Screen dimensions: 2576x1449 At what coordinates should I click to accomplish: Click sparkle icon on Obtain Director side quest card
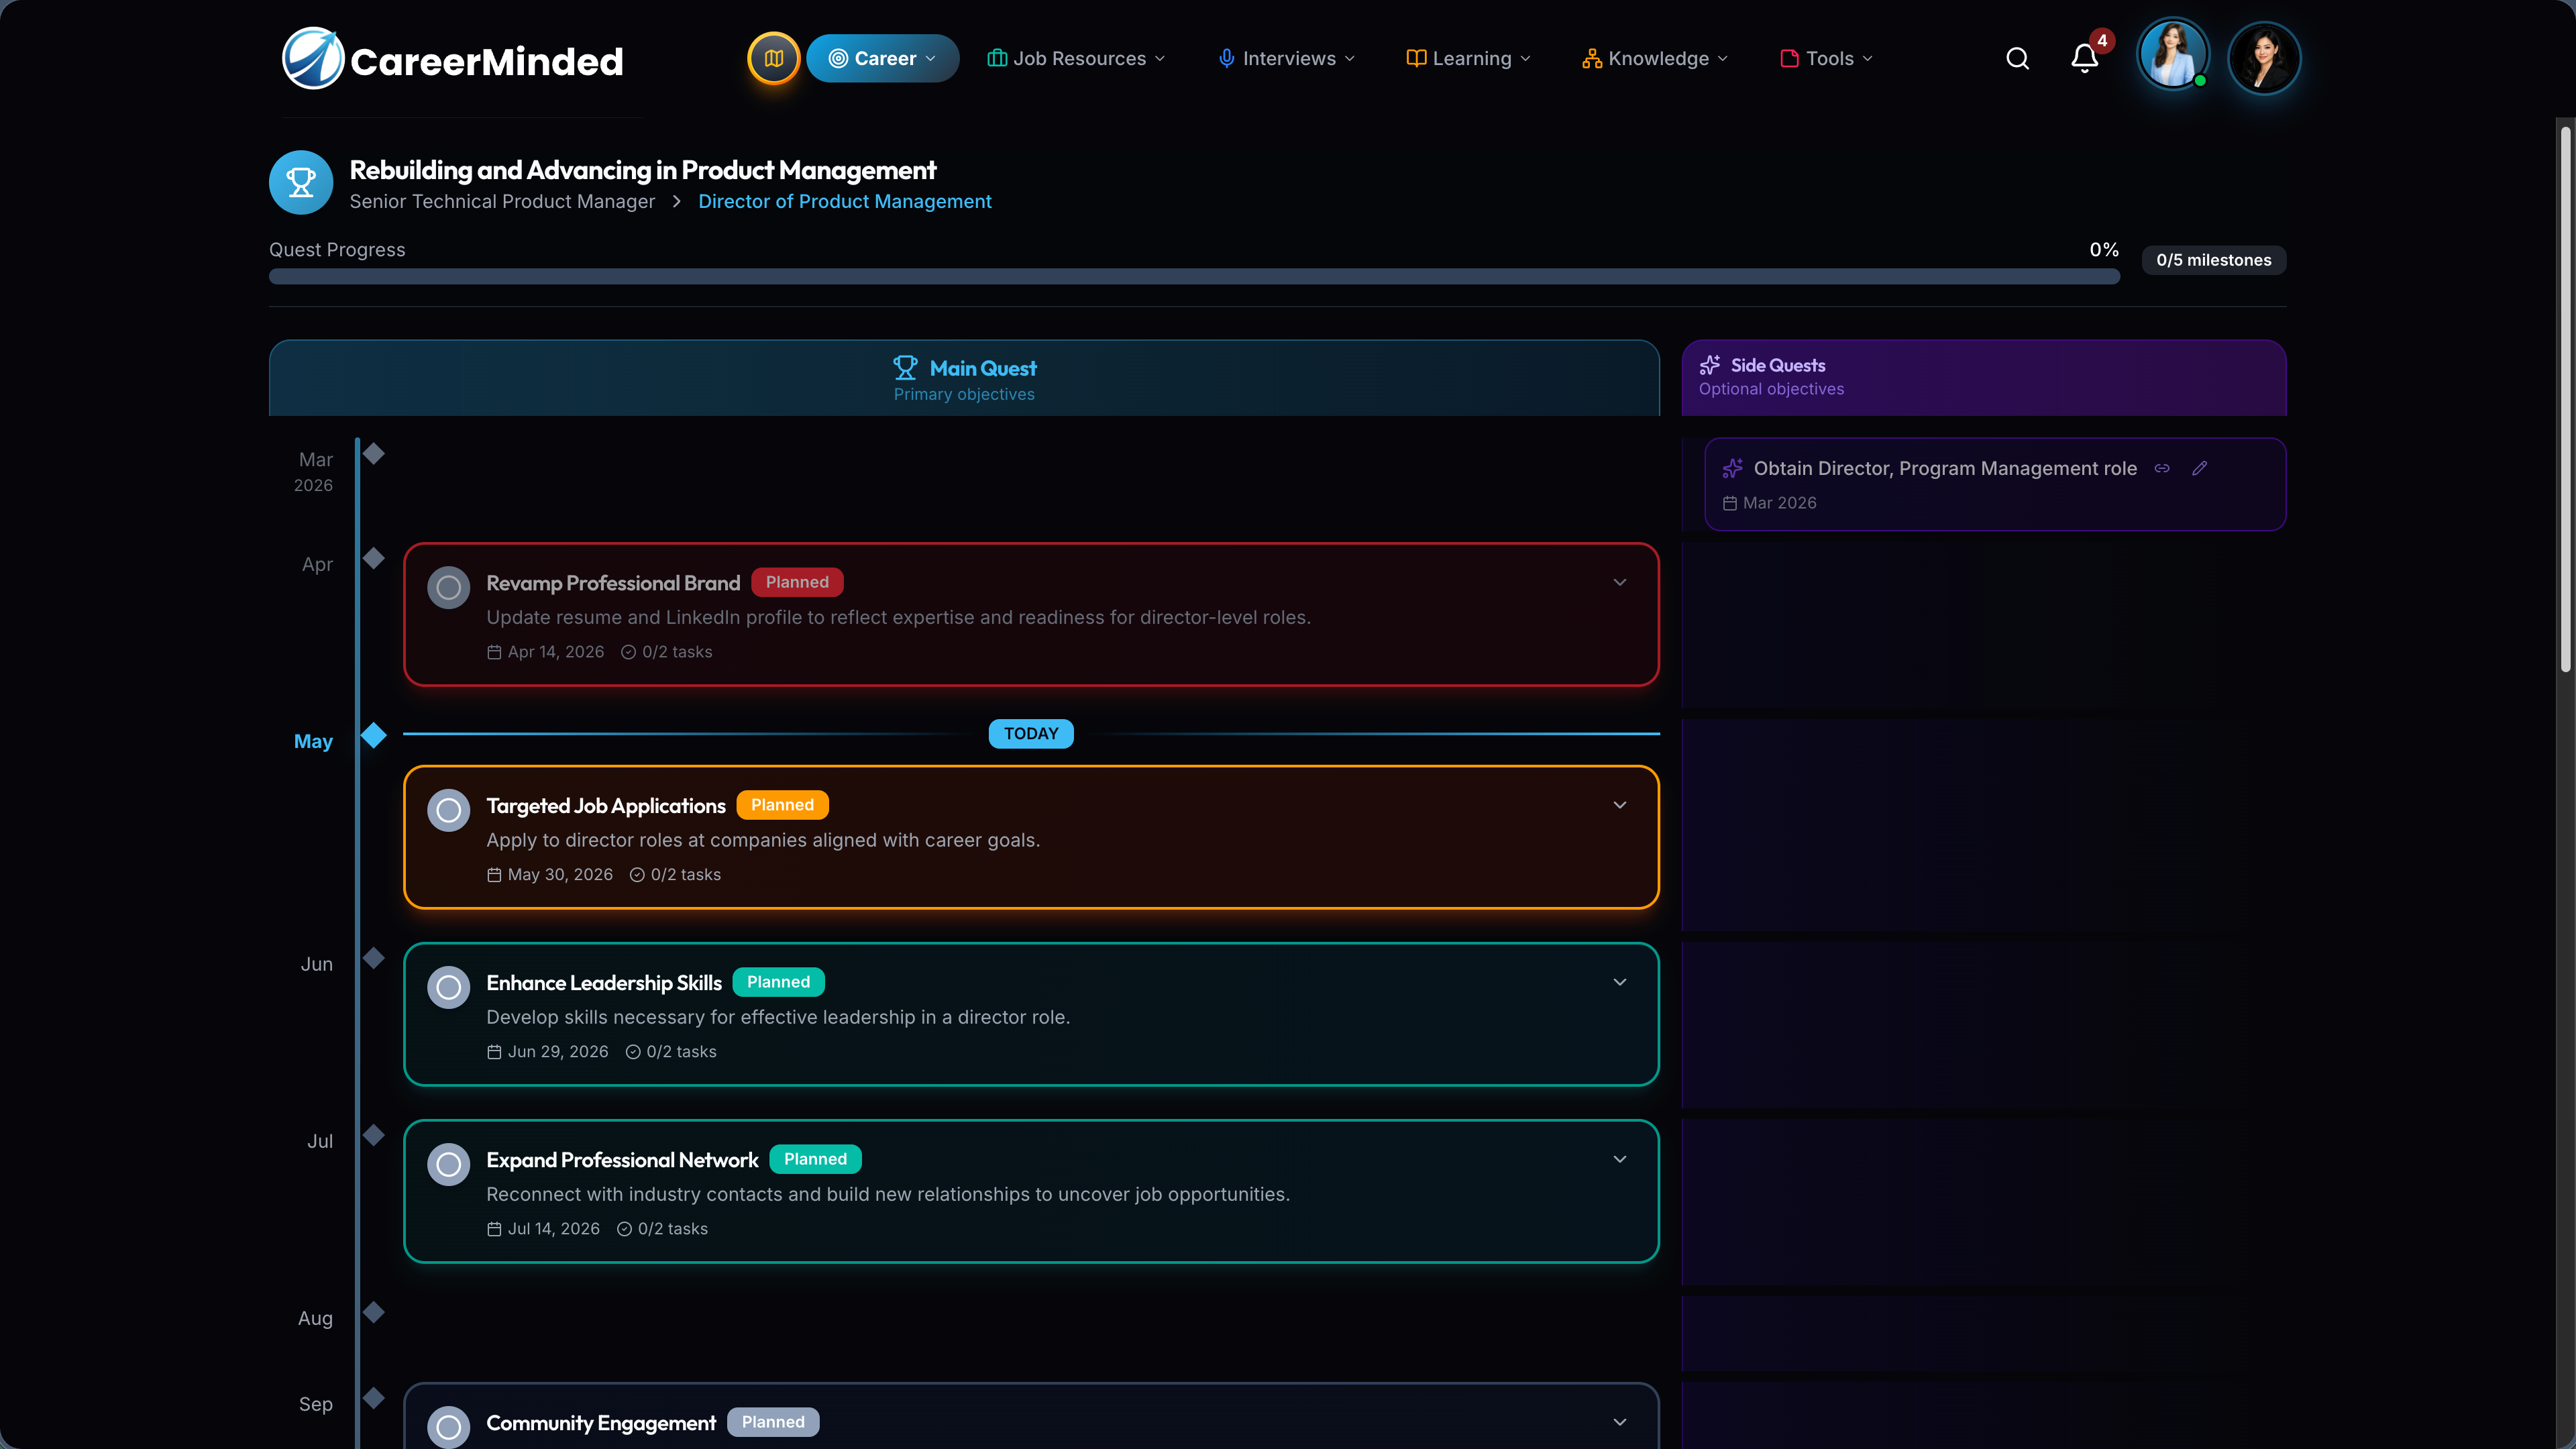1732,468
